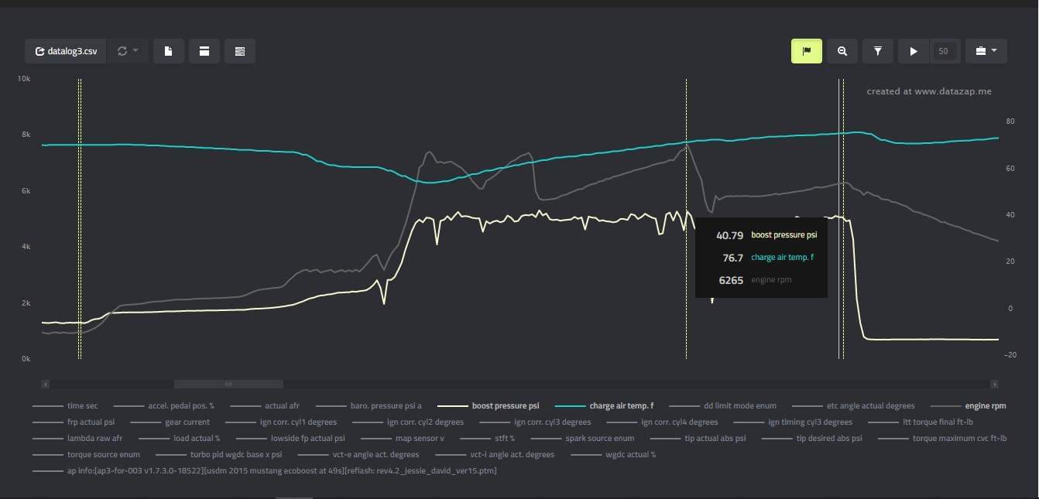The height and width of the screenshot is (499, 1039).
Task: Click the www.datazap.me watermark text
Action: click(928, 91)
